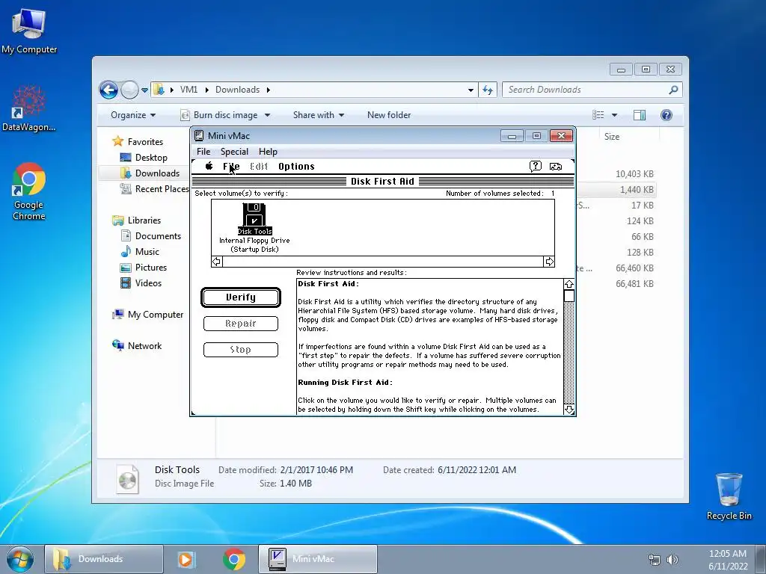Click the change view icon in Explorer
766x574 pixels.
click(x=598, y=115)
